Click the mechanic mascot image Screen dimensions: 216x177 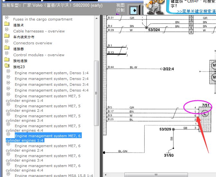[154, 7]
